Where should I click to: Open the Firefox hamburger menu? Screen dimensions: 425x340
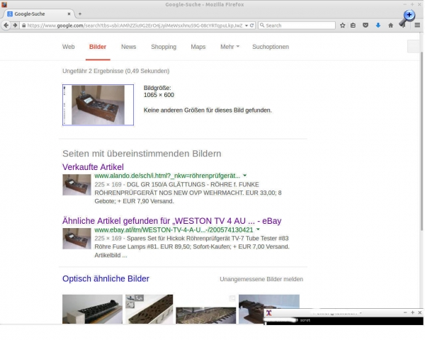(417, 25)
